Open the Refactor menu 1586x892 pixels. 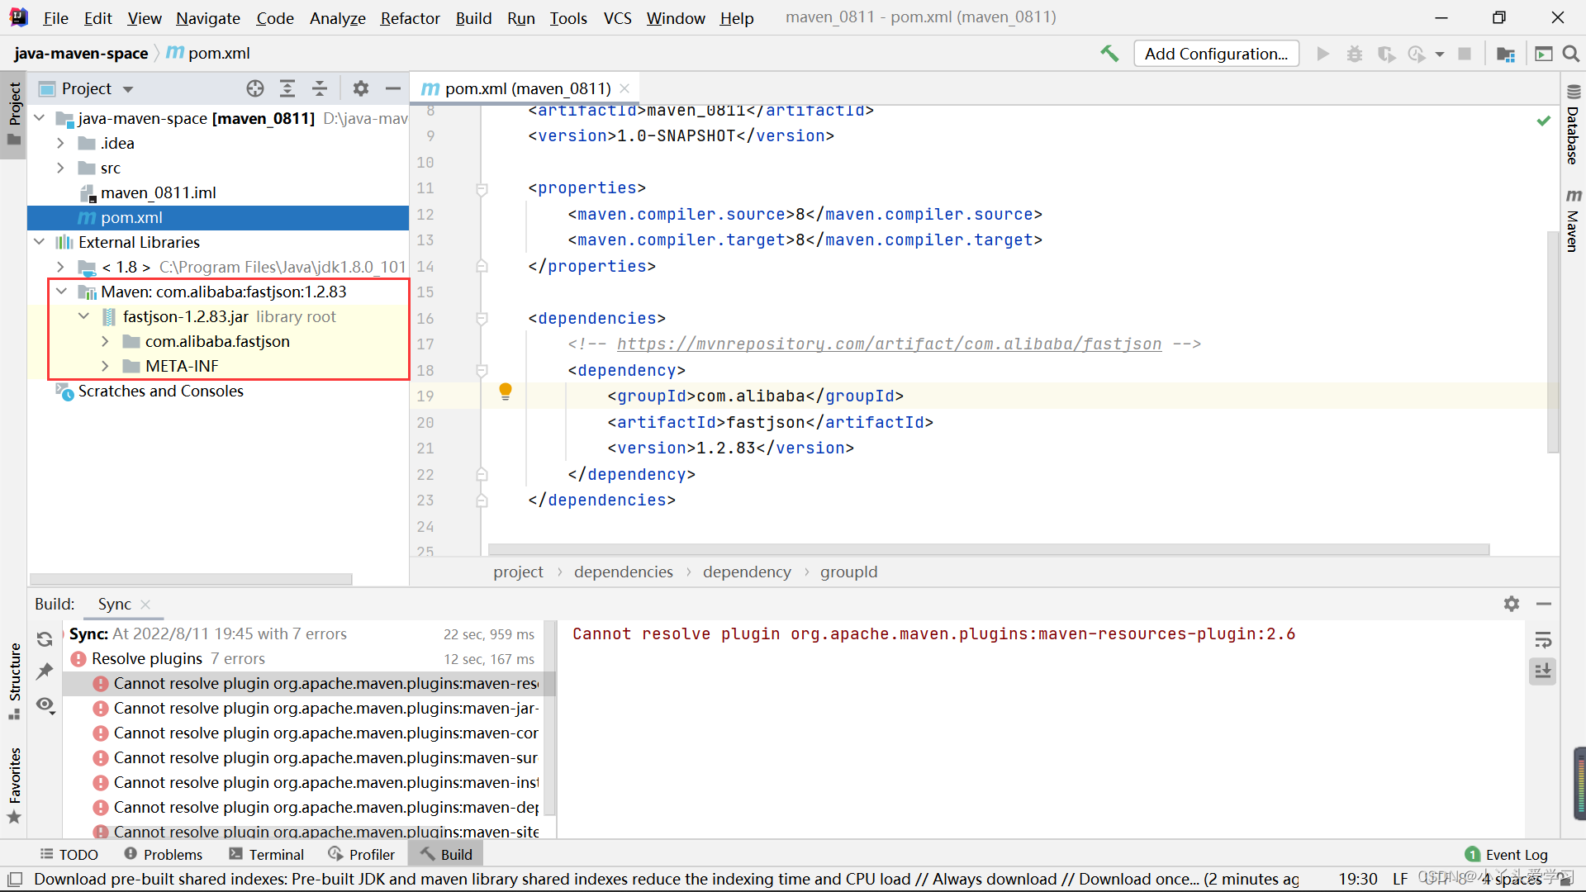[x=410, y=17]
